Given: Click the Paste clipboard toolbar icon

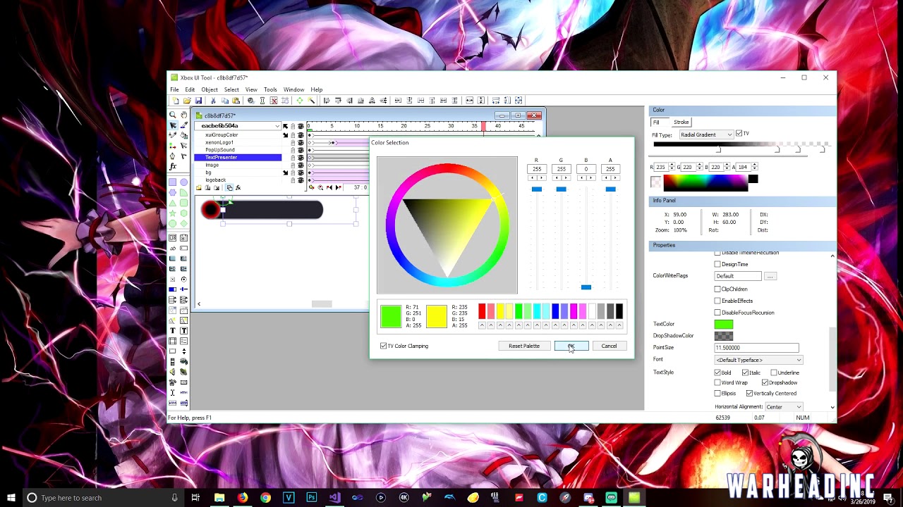Looking at the screenshot, I should pyautogui.click(x=236, y=101).
